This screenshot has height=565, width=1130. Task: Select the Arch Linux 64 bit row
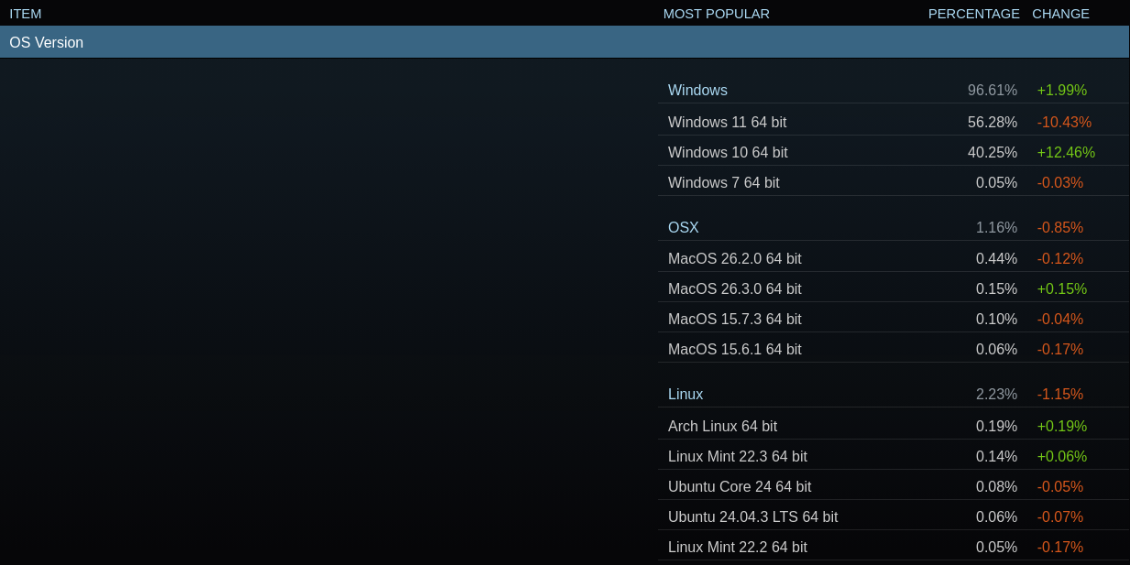[722, 426]
